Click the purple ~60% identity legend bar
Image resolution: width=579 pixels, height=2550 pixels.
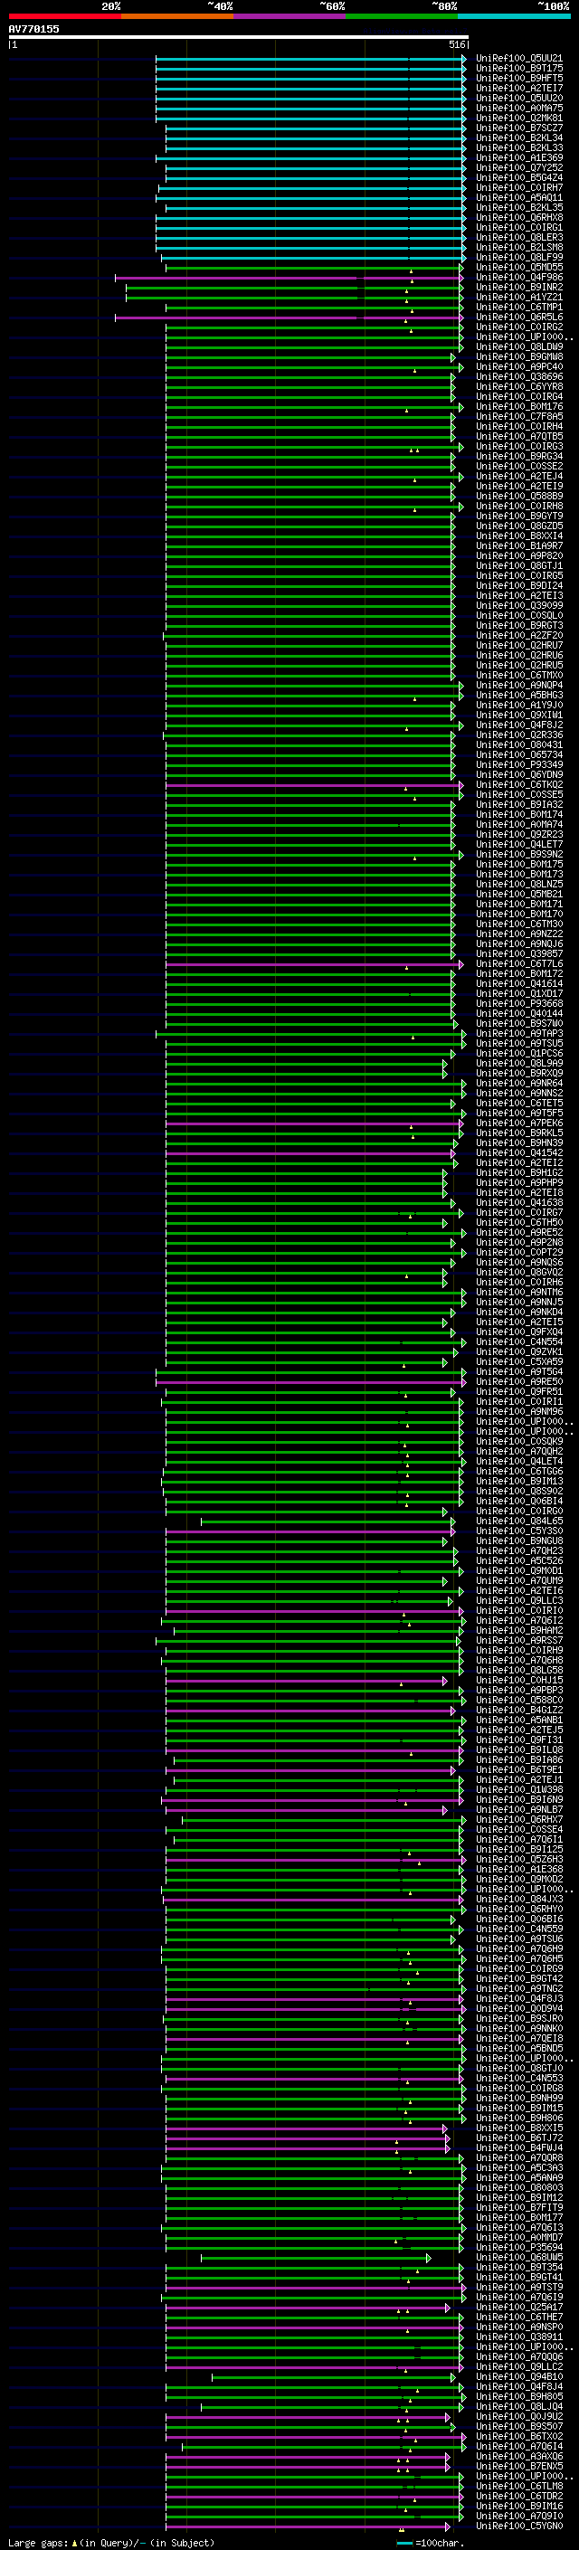(290, 16)
